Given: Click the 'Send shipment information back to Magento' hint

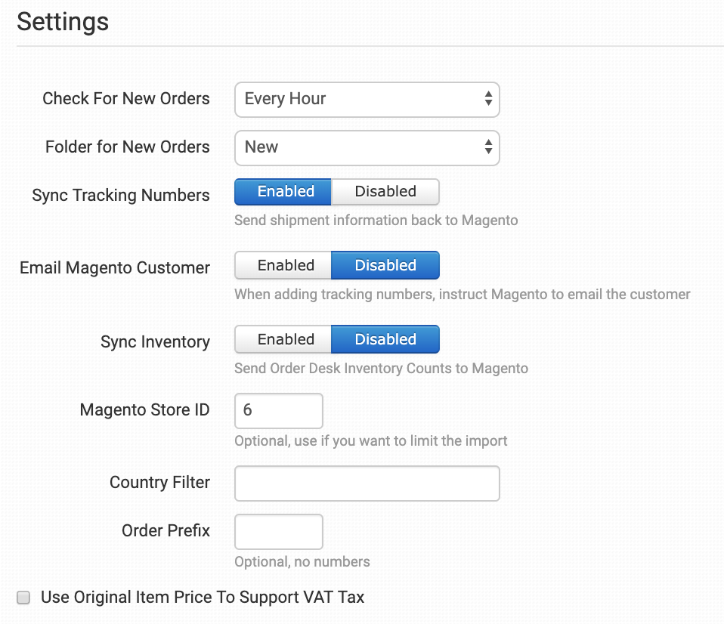Looking at the screenshot, I should tap(376, 221).
